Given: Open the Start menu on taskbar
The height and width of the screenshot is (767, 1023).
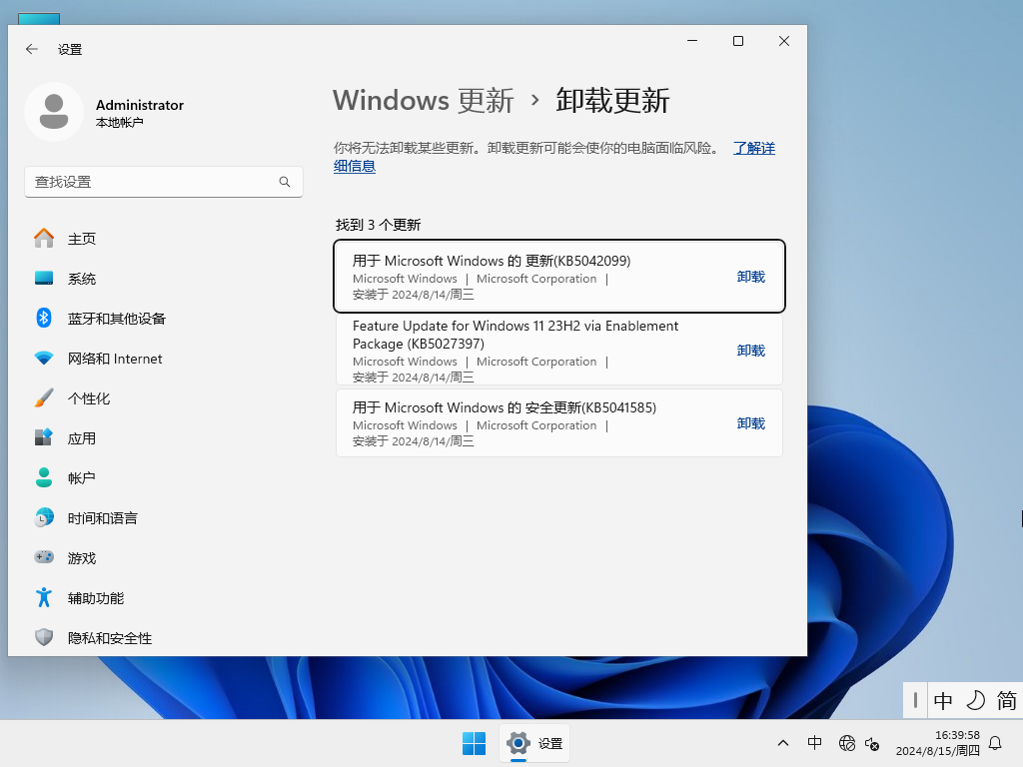Looking at the screenshot, I should [474, 743].
